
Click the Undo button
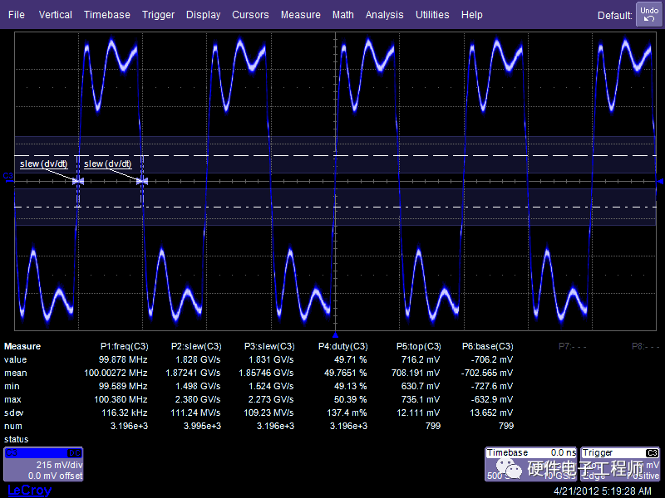pos(648,14)
